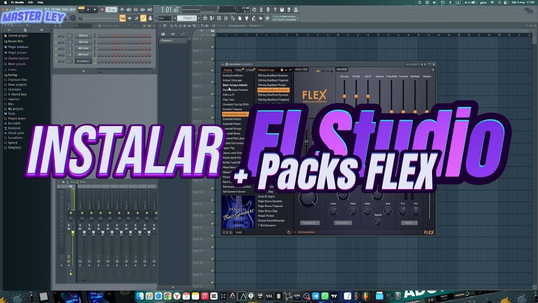538x303 pixels.
Task: Adjust the Master mixer fader
Action: point(72,233)
